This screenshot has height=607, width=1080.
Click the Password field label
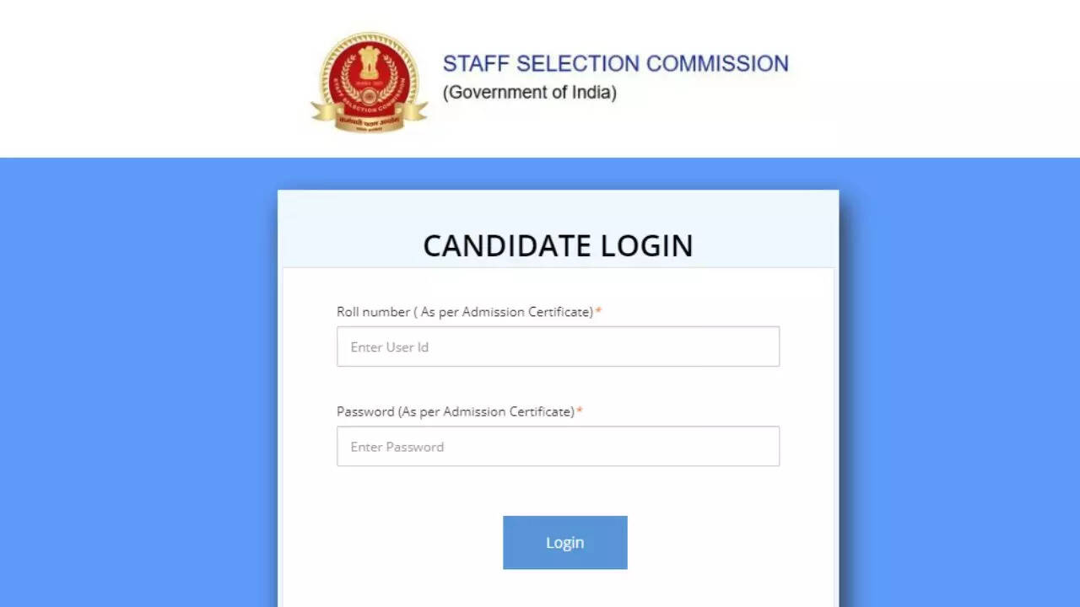[365, 411]
